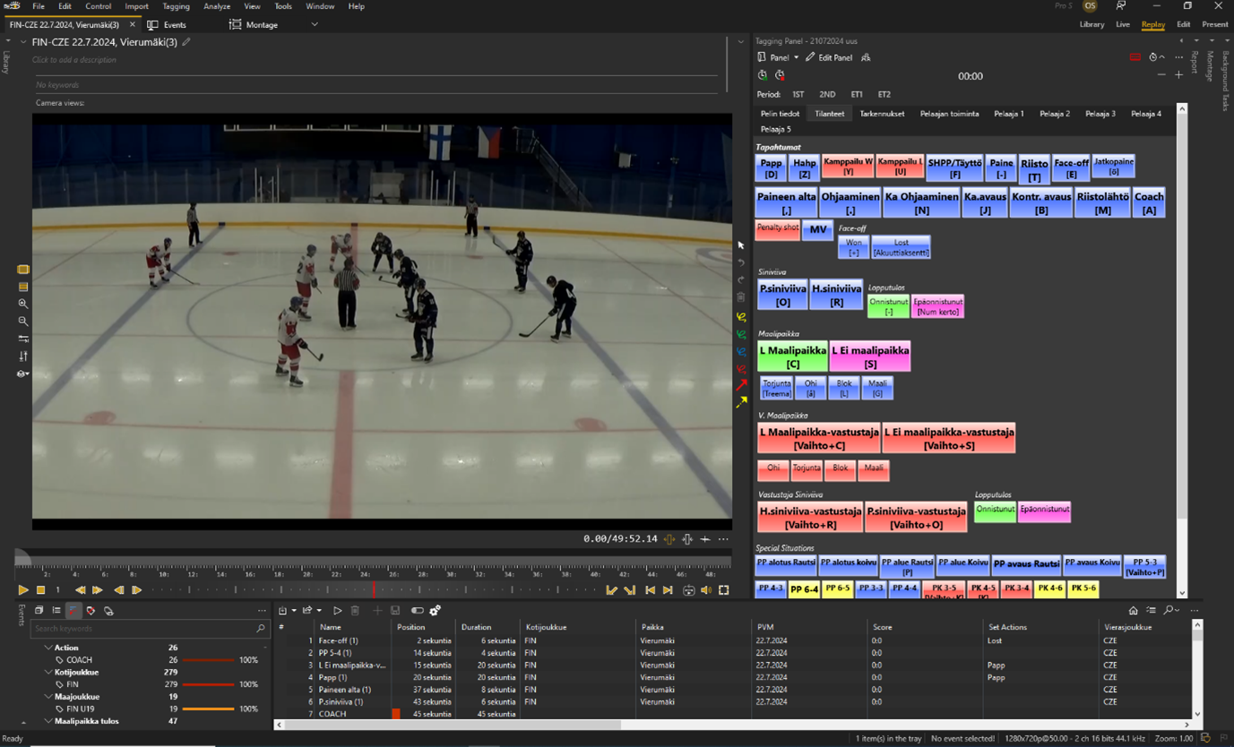
Task: Click the red playhead marker on the timeline
Action: 374,589
